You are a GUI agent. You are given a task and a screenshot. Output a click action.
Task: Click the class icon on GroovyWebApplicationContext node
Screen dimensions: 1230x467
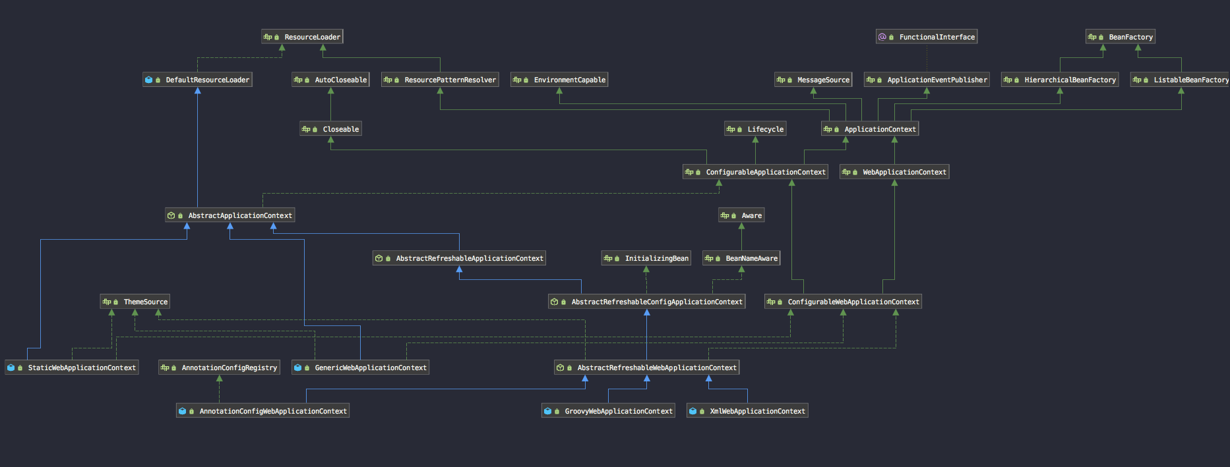tap(547, 411)
